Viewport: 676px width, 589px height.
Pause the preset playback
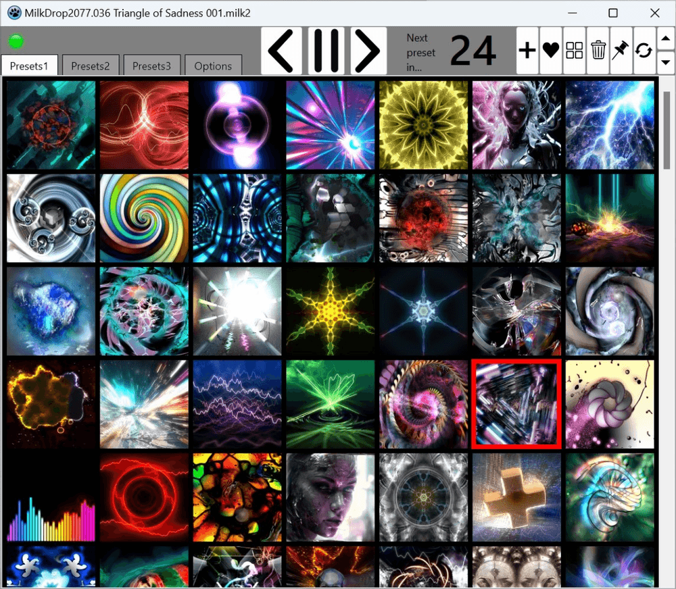coord(326,51)
